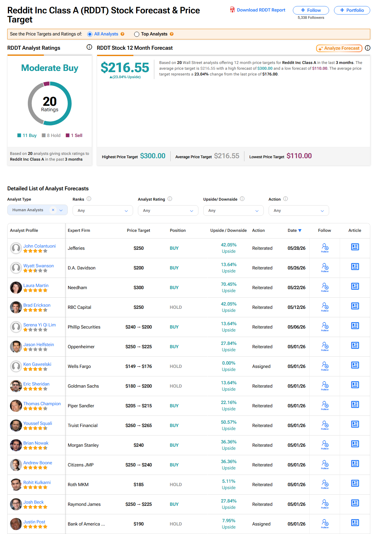Viewport: 376px width, 534px height.
Task: Click Laura Martin's profile photo
Action: click(16, 288)
